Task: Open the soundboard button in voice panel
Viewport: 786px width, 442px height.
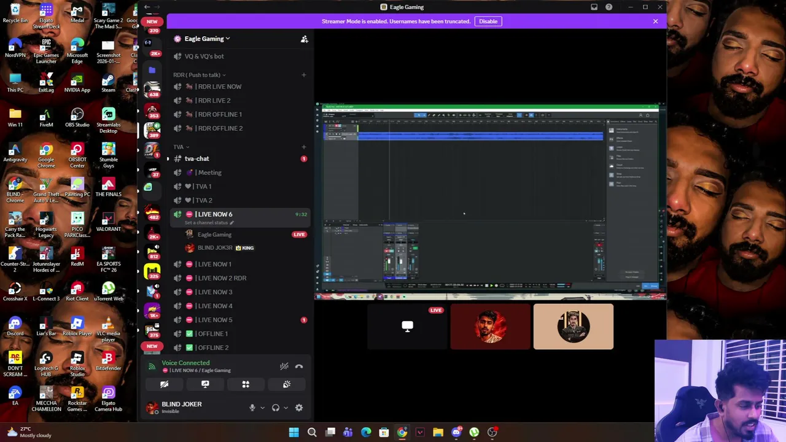Action: point(287,384)
